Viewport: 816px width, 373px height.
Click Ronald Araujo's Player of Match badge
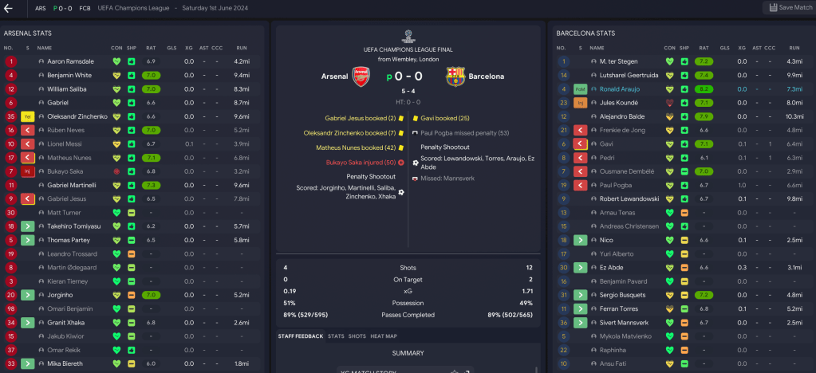580,88
